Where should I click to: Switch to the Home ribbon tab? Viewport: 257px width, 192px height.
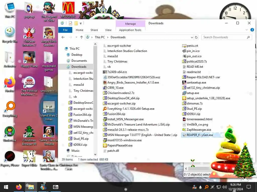pyautogui.click(x=80, y=30)
